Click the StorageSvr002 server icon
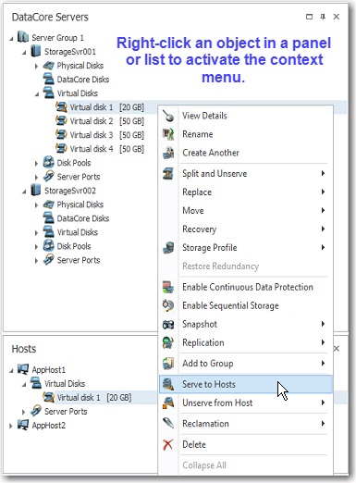 tap(36, 191)
